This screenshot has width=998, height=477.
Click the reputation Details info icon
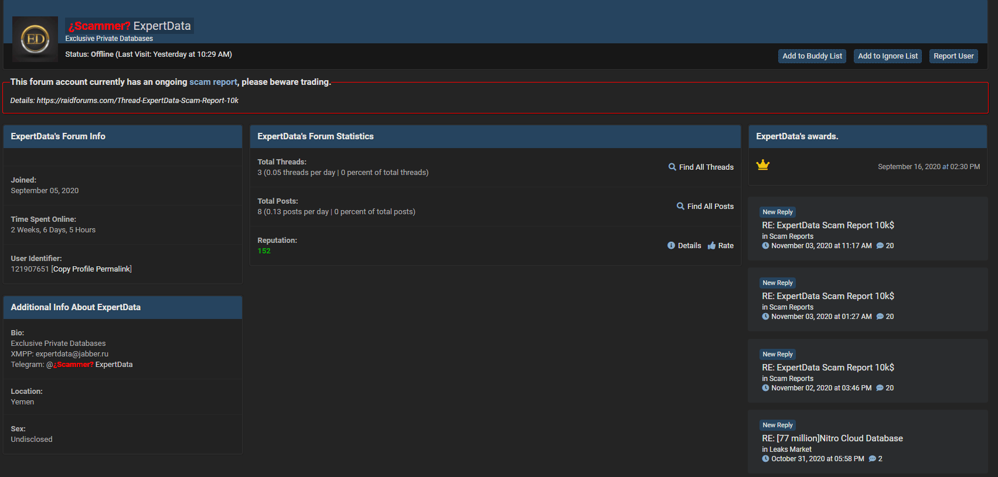click(x=671, y=245)
